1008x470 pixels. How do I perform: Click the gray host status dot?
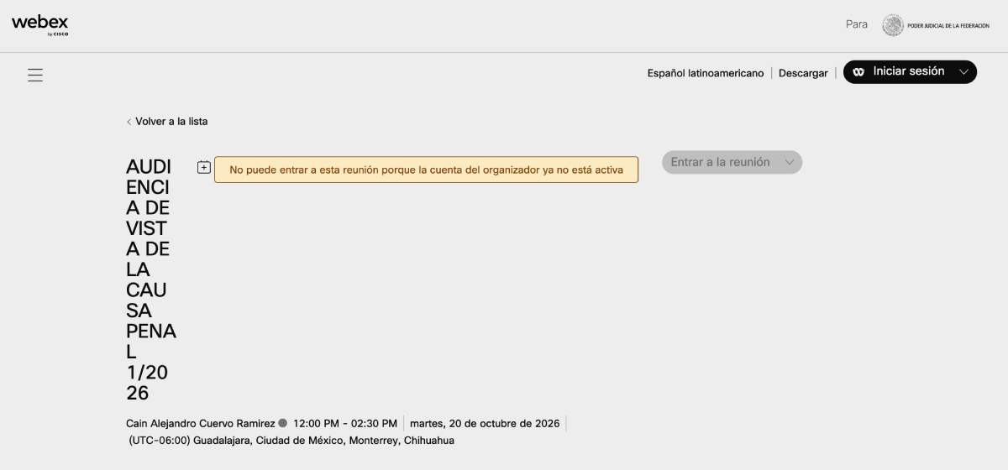[283, 423]
